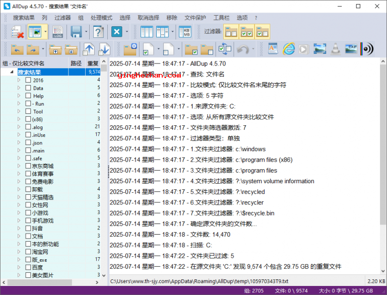Viewport: 387px width, 295px height.
Task: Click the expand groups folder icon
Action: tap(71, 49)
